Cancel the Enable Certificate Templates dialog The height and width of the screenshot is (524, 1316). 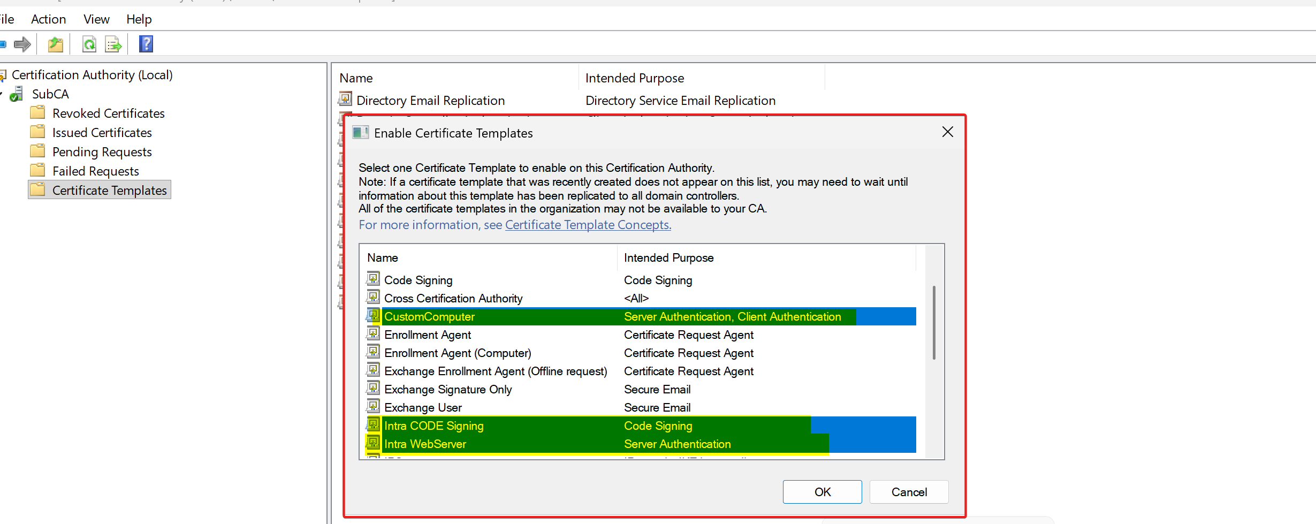[909, 492]
